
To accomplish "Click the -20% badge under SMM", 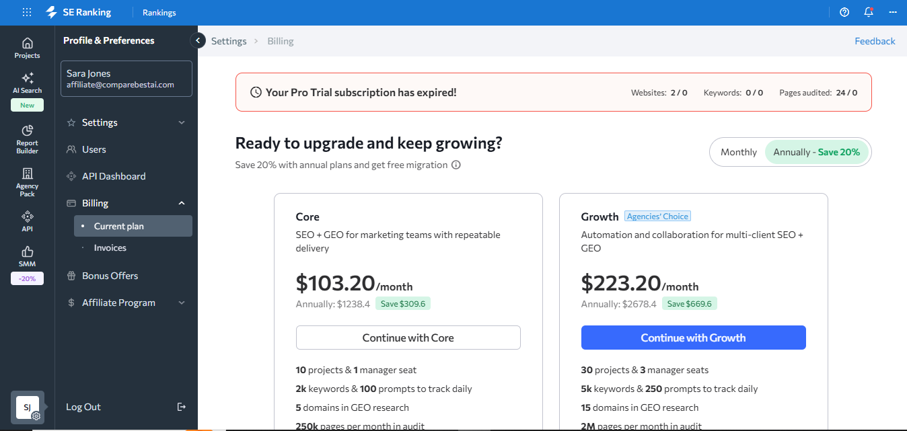I will 28,278.
